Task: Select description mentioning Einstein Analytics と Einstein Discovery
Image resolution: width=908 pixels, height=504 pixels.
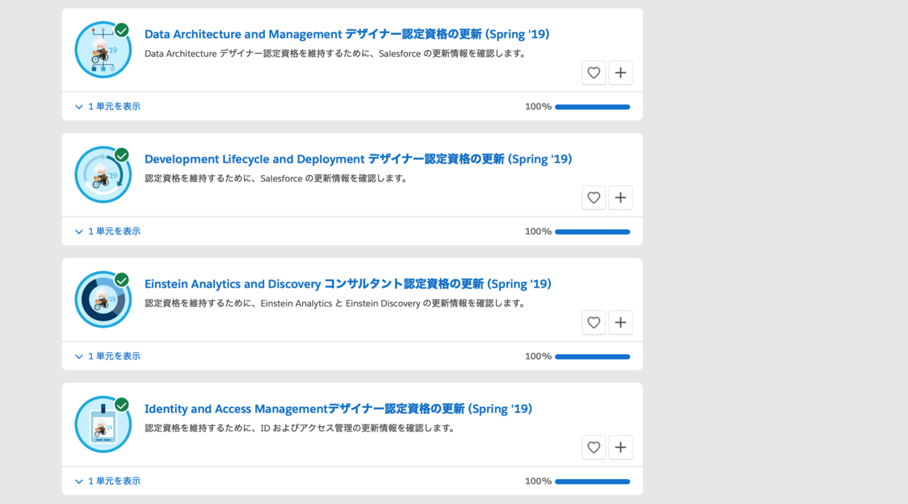Action: [335, 303]
